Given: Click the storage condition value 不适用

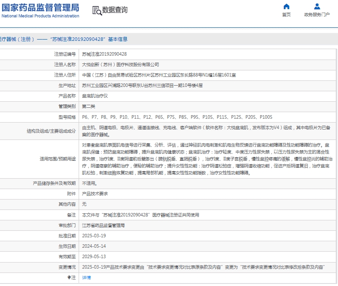Looking at the screenshot, I should coord(89,183).
